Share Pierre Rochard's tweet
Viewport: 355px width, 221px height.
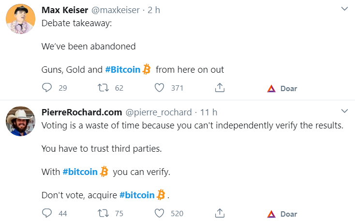pos(219,213)
